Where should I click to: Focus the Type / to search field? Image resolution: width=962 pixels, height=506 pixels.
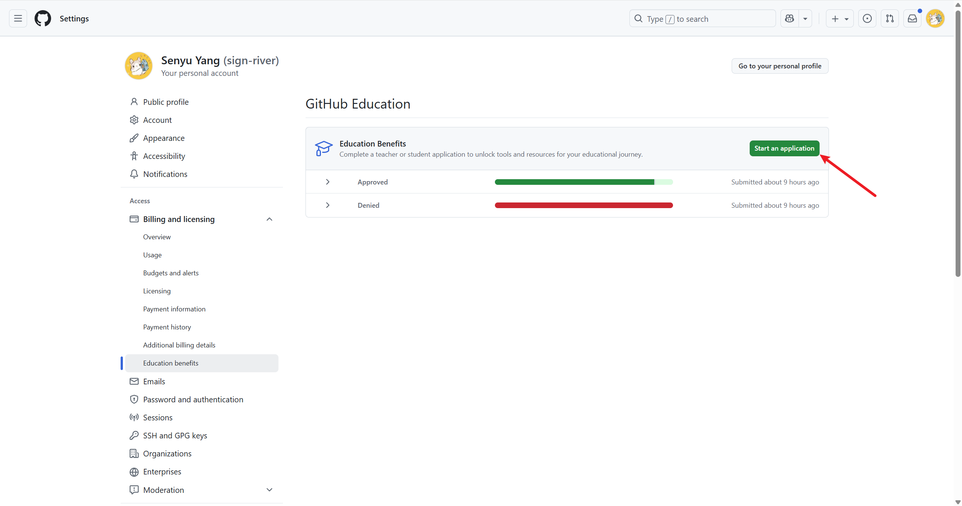[x=702, y=18]
